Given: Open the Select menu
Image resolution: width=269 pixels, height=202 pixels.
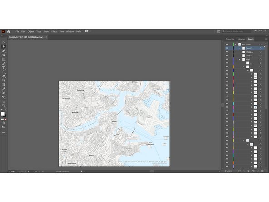Looking at the screenshot, I should (x=46, y=31).
